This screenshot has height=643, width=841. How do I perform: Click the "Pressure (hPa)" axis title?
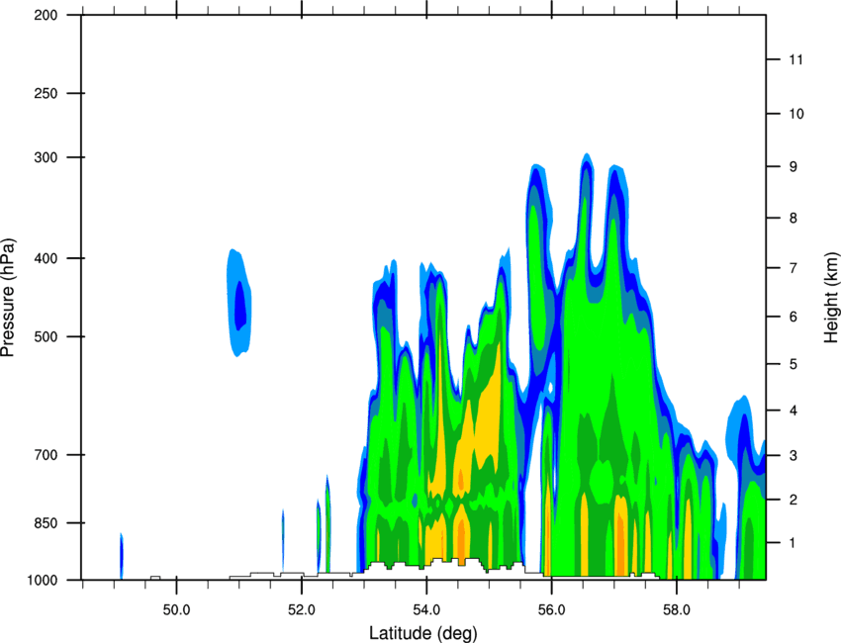(7, 298)
